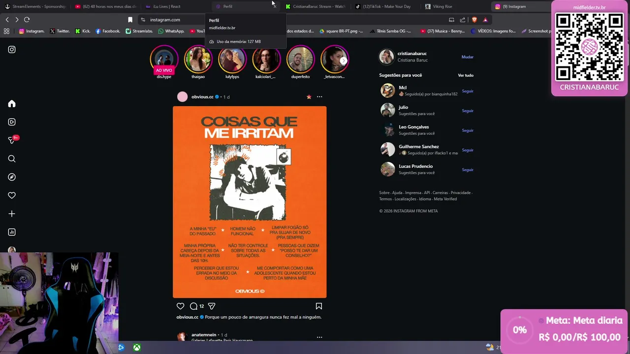Click Ver tudo for suggestions
Screen dimensions: 630x354
(466, 75)
